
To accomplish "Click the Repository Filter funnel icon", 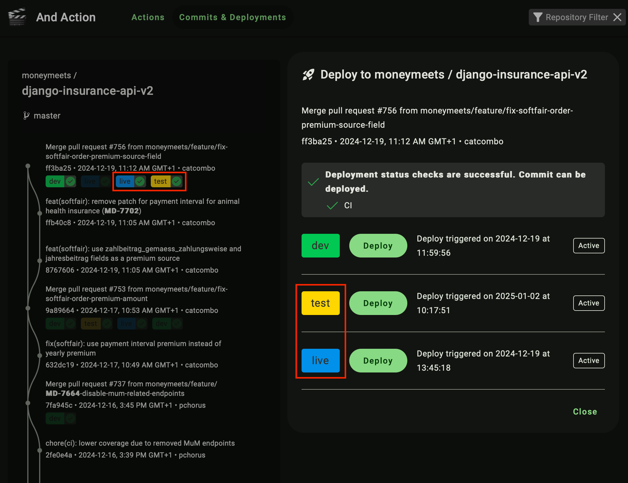I will (x=538, y=17).
